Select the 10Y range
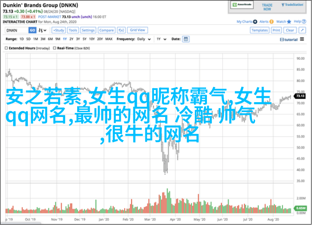 pyautogui.click(x=92, y=39)
